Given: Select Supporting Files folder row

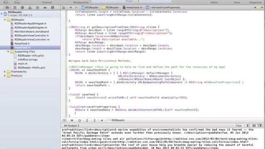Looking at the screenshot, I should pos(24,51).
